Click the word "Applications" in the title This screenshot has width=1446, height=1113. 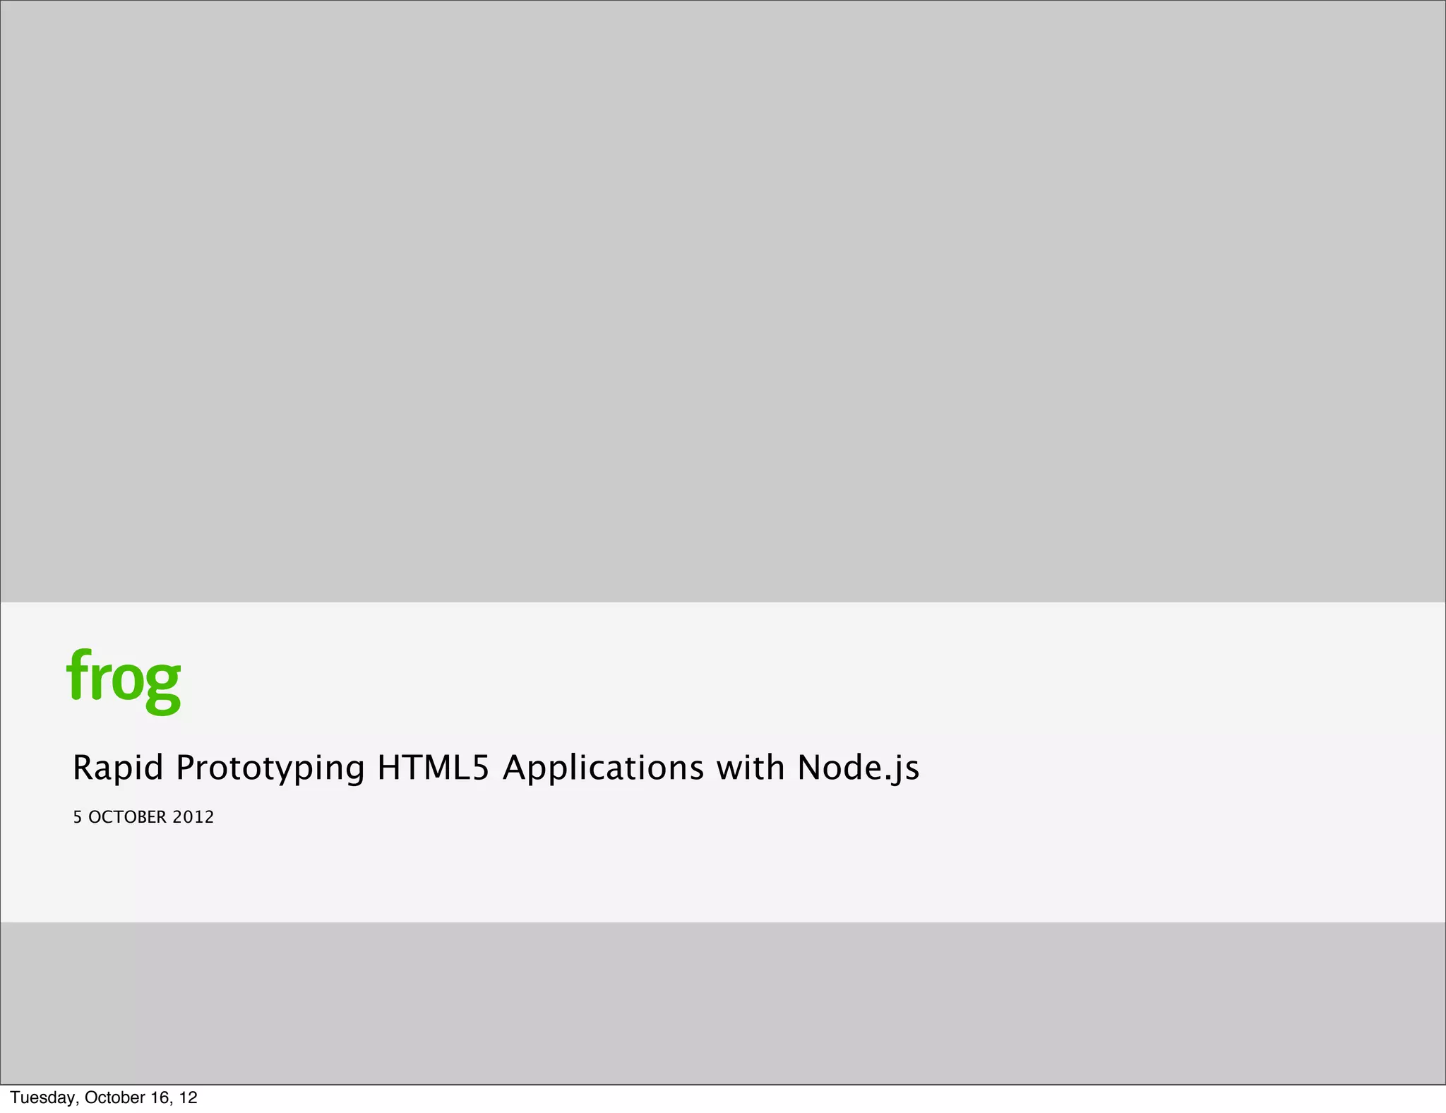[603, 768]
